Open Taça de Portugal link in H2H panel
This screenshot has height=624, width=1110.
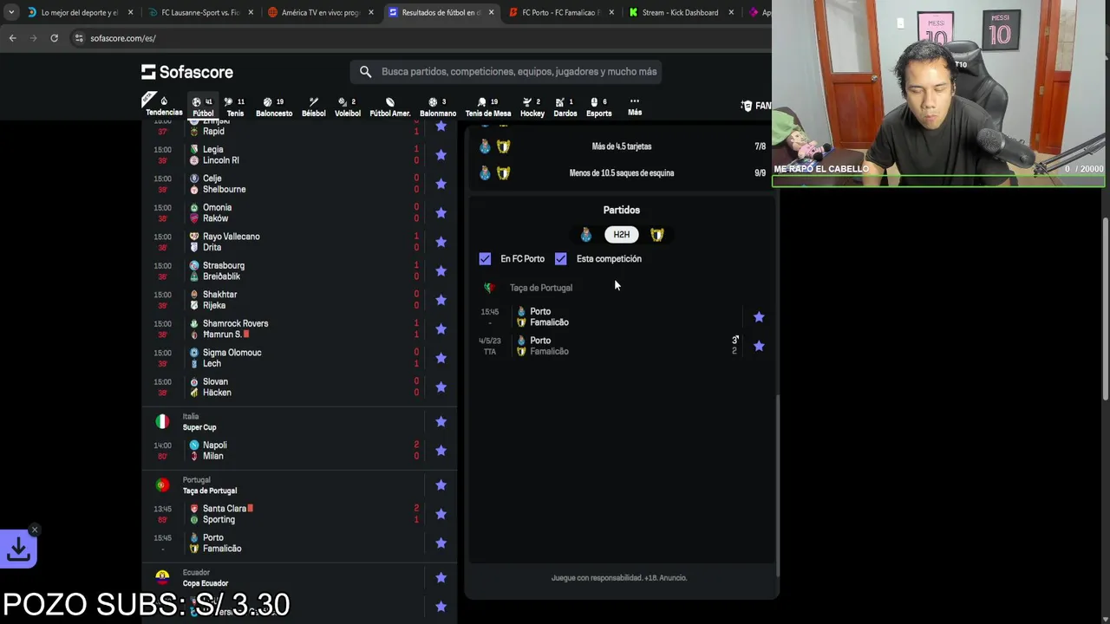[x=541, y=288]
